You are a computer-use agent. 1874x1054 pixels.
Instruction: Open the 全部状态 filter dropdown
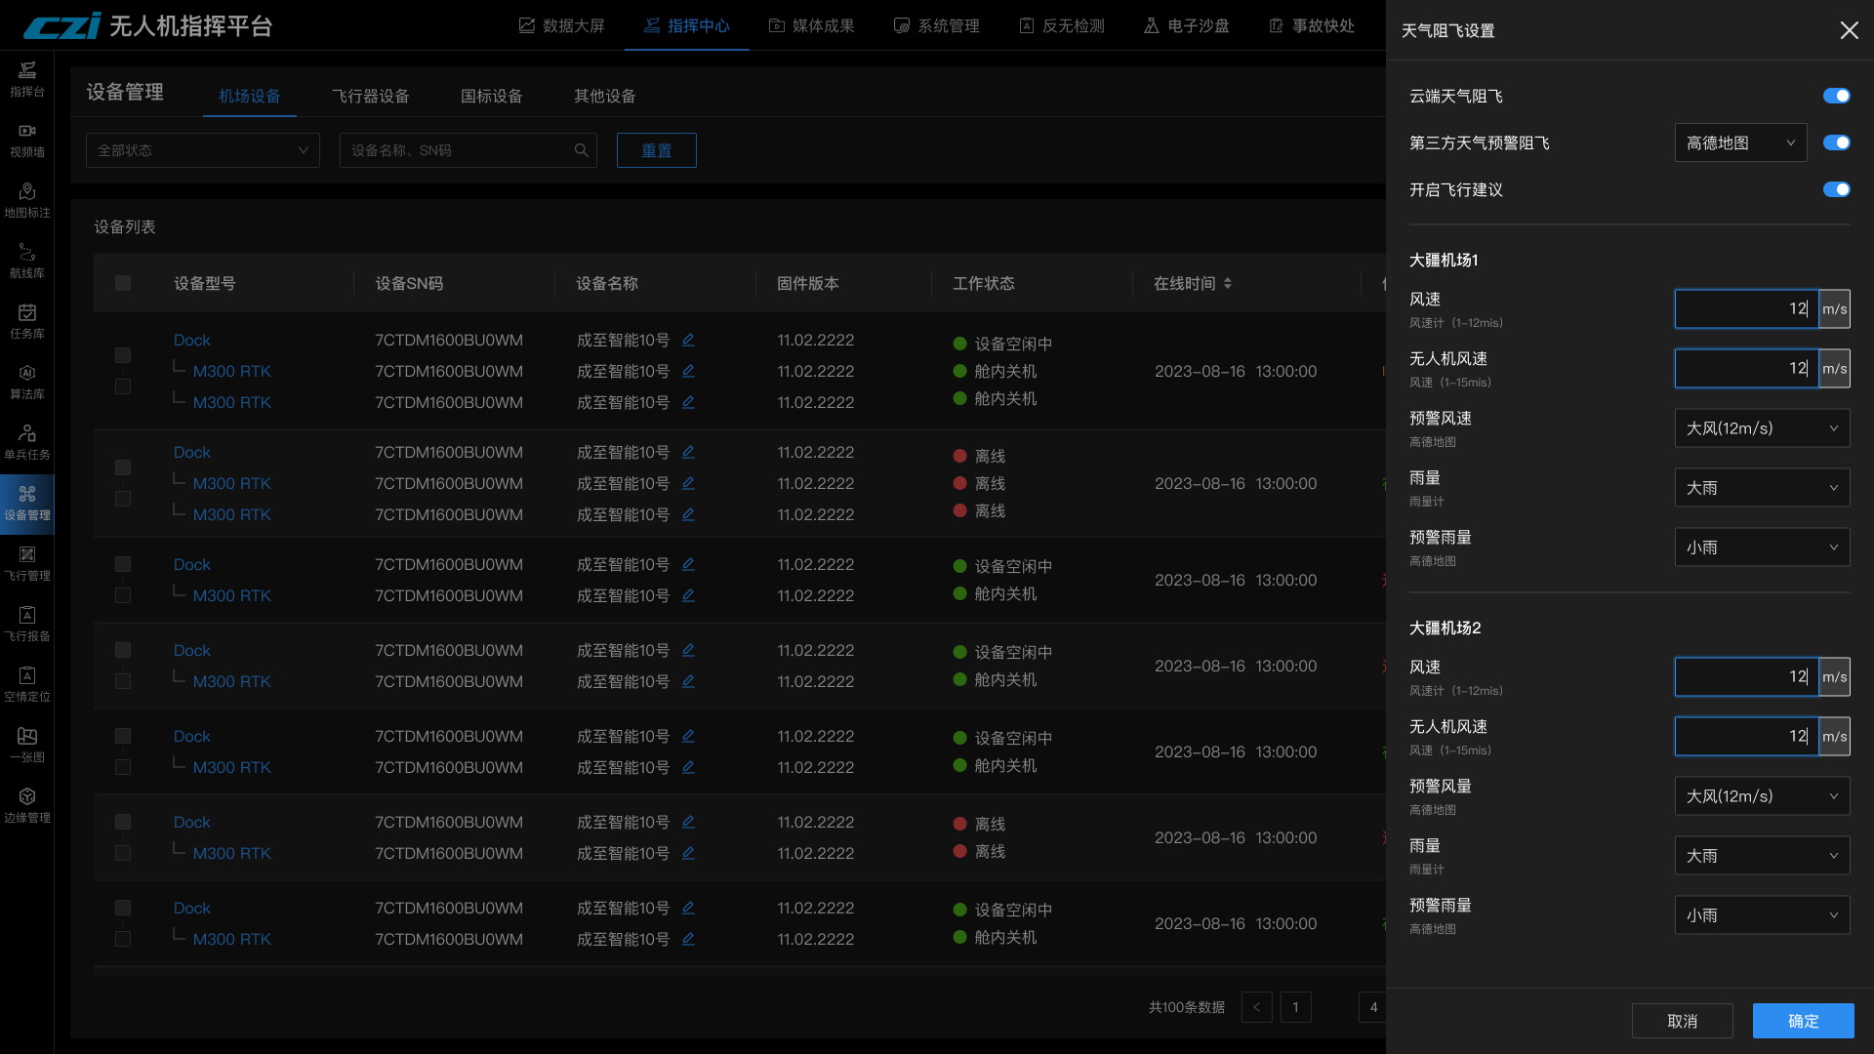tap(202, 150)
